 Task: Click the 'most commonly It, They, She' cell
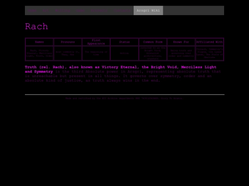68,53
